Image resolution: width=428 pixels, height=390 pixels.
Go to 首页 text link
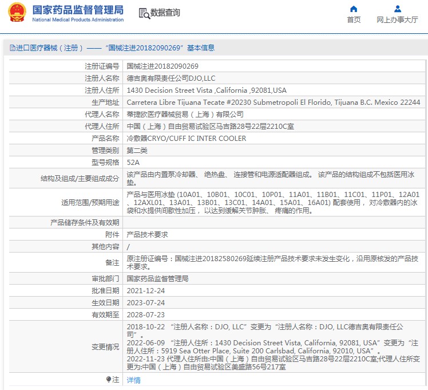354,19
